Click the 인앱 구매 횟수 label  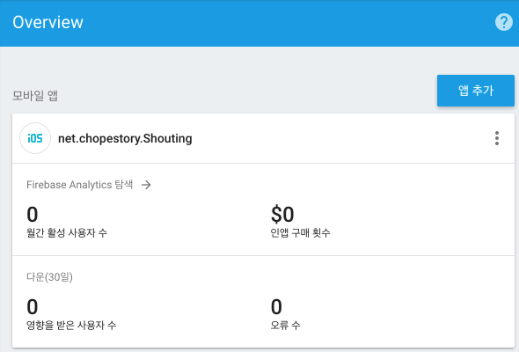tap(300, 233)
